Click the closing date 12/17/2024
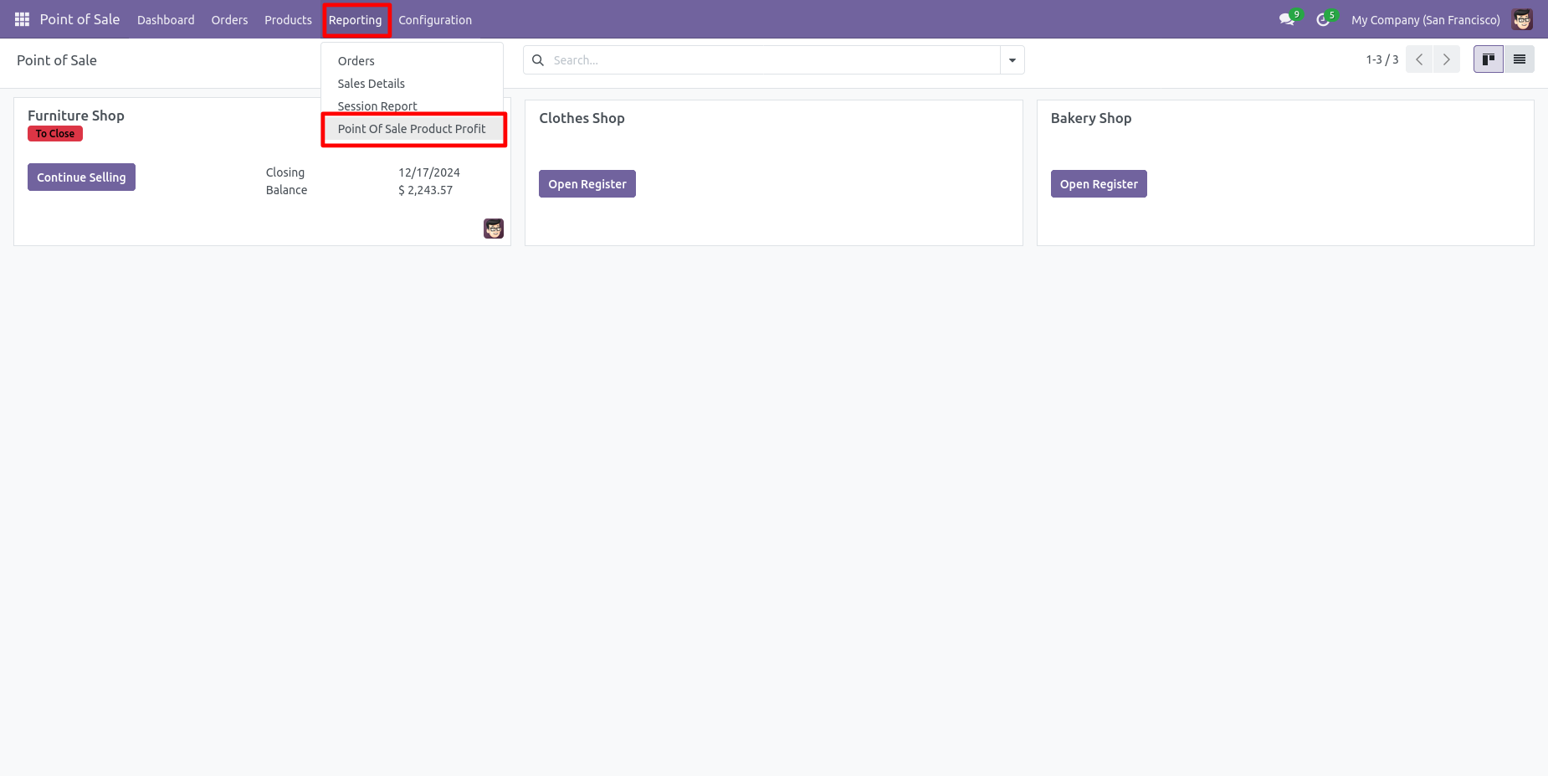The height and width of the screenshot is (776, 1548). 429,172
